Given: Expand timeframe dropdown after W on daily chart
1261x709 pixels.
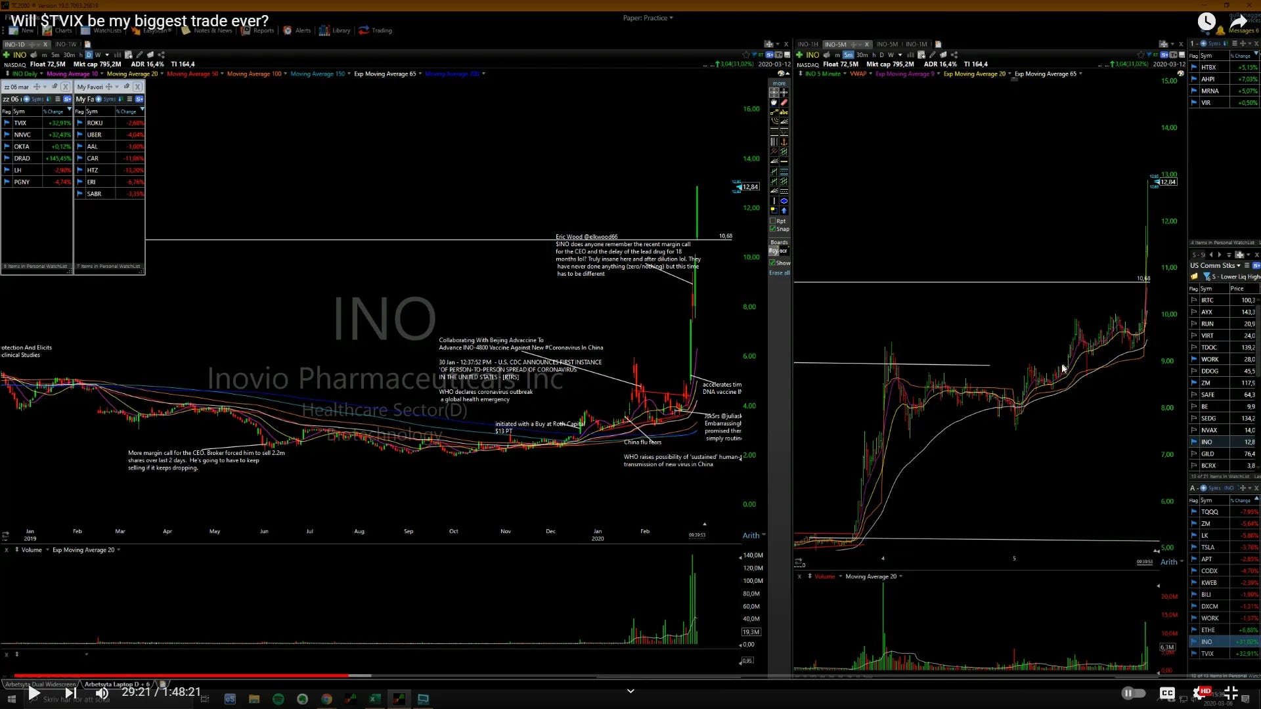Looking at the screenshot, I should click(107, 55).
